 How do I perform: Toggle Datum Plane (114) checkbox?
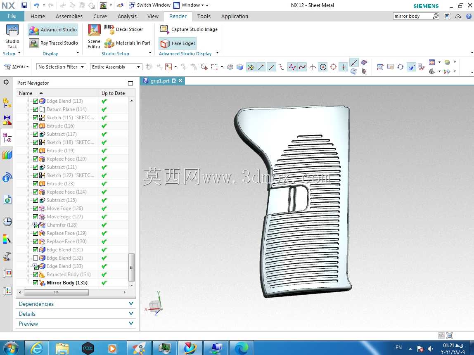[36, 109]
